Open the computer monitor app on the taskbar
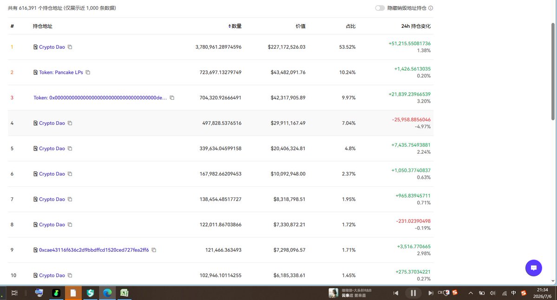Viewport: 557px width, 300px height. coord(39,293)
